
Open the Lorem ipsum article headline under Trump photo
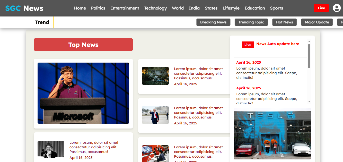click(x=198, y=113)
